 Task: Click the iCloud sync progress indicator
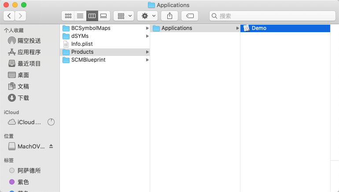point(51,122)
